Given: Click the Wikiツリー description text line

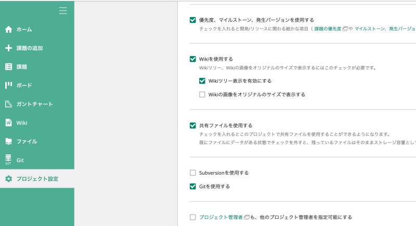Looking at the screenshot, I should (x=288, y=68).
